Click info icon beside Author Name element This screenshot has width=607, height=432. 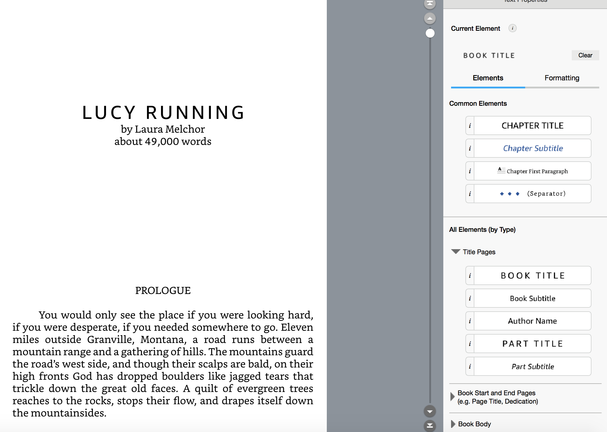coord(470,321)
